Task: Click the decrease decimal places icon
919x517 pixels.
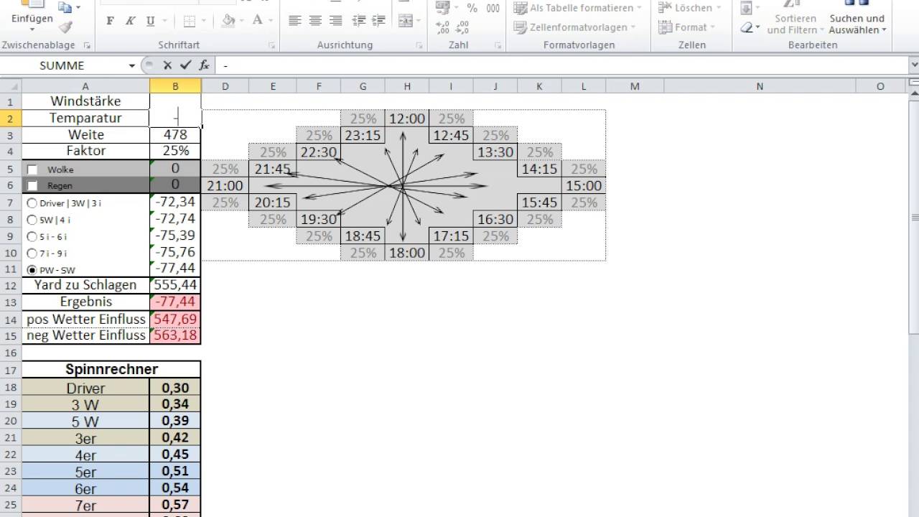Action: coord(462,27)
